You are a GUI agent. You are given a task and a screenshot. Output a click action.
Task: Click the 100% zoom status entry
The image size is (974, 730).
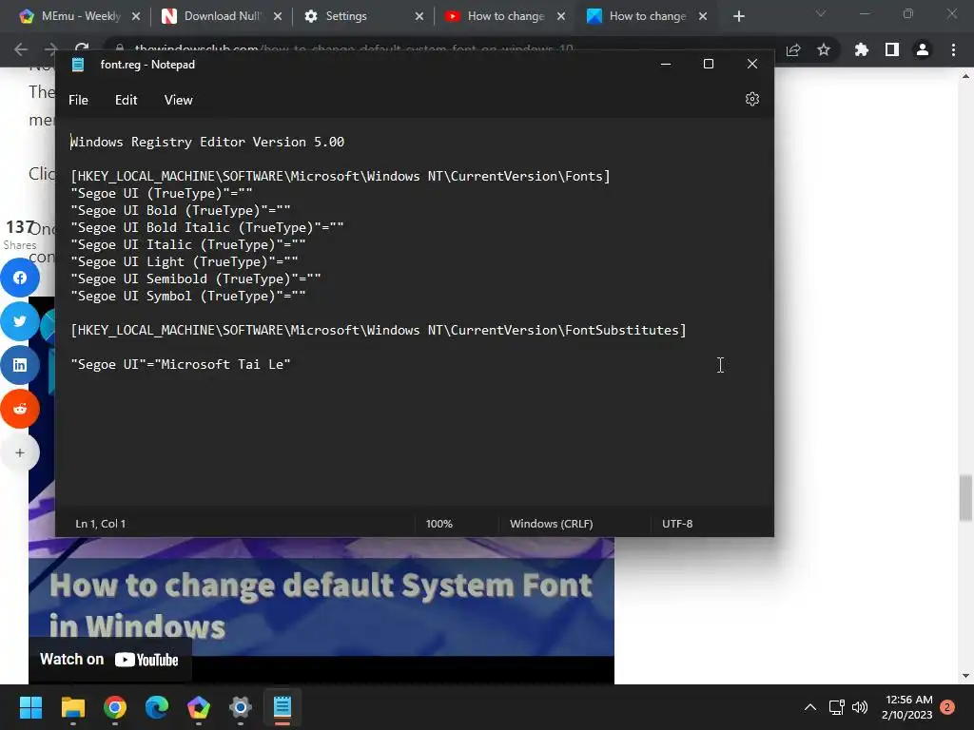pos(439,524)
